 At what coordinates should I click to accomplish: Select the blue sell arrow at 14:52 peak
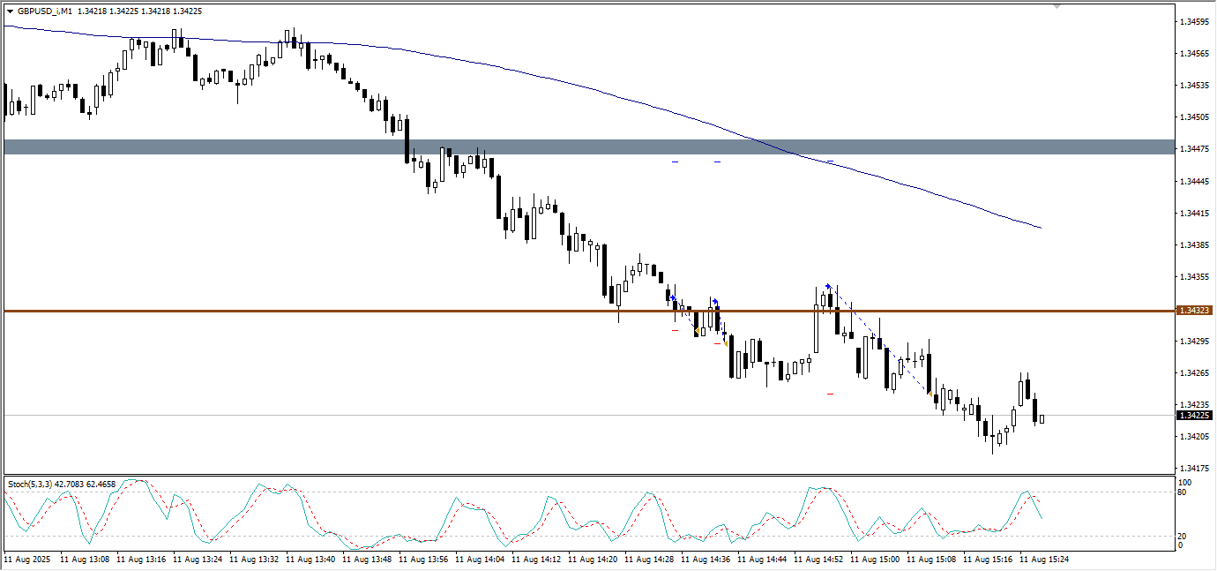827,286
